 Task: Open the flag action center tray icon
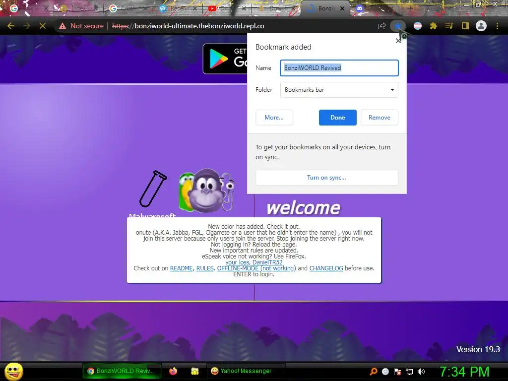pyautogui.click(x=397, y=372)
